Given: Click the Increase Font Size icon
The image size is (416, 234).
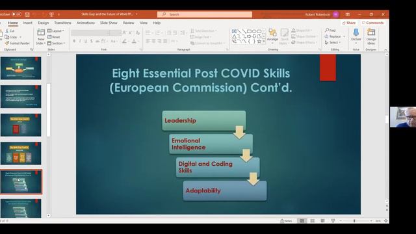Looking at the screenshot, I should pos(124,32).
